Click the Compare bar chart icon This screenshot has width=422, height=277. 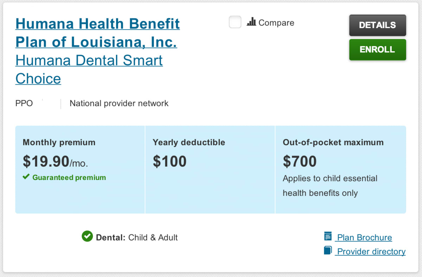click(x=251, y=22)
